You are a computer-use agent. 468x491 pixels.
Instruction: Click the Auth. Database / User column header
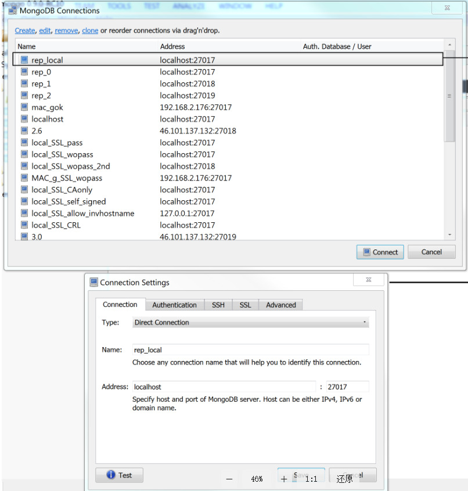tap(337, 46)
